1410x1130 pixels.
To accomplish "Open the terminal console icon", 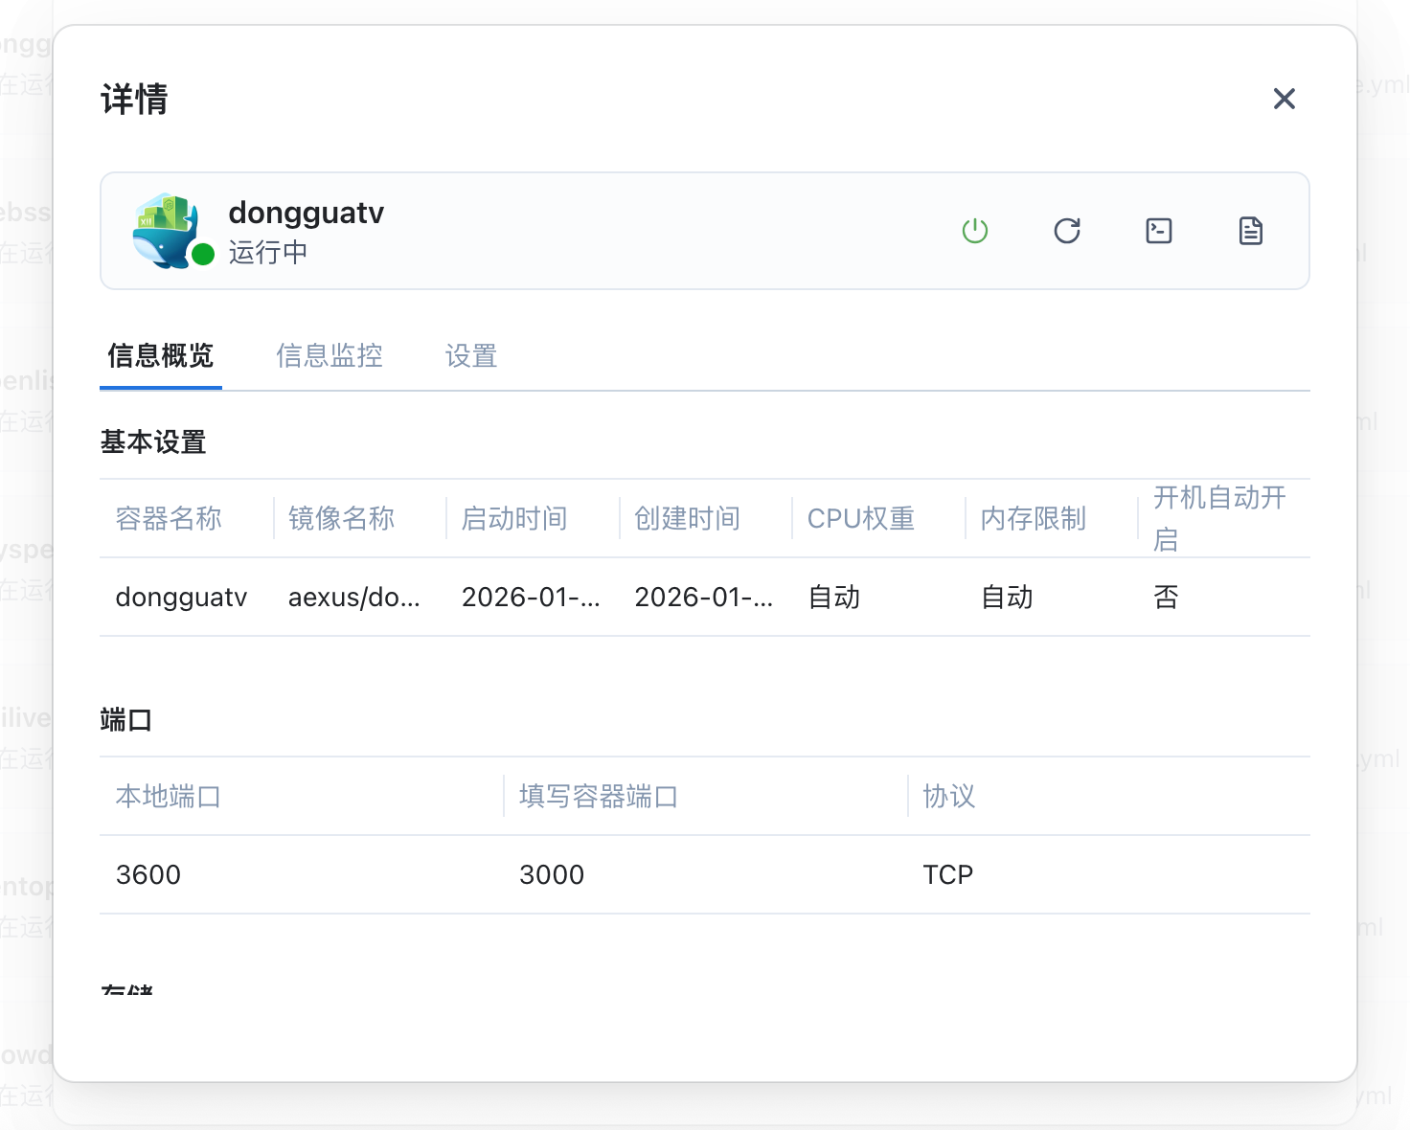I will tap(1158, 231).
